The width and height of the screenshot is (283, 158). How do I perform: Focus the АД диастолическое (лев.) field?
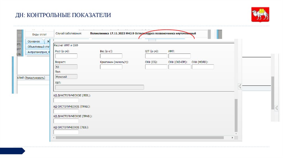(66, 100)
